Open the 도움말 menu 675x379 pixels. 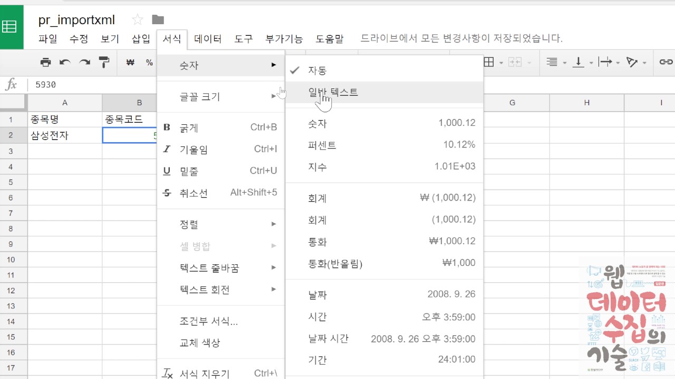coord(330,39)
